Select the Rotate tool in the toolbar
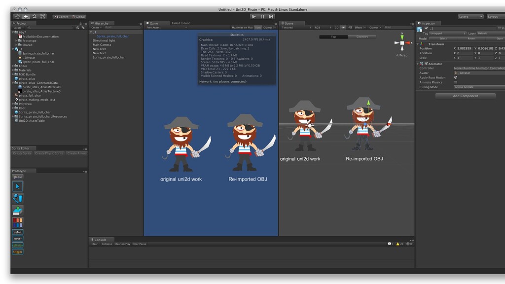The width and height of the screenshot is (505, 284). tap(35, 16)
